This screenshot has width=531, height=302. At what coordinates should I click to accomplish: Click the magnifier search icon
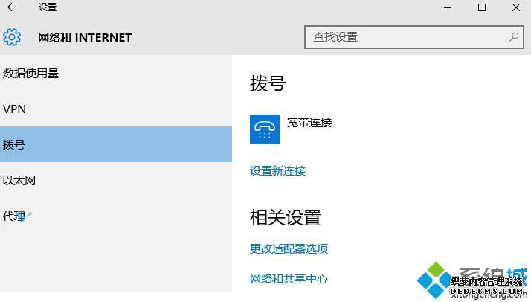tap(514, 37)
